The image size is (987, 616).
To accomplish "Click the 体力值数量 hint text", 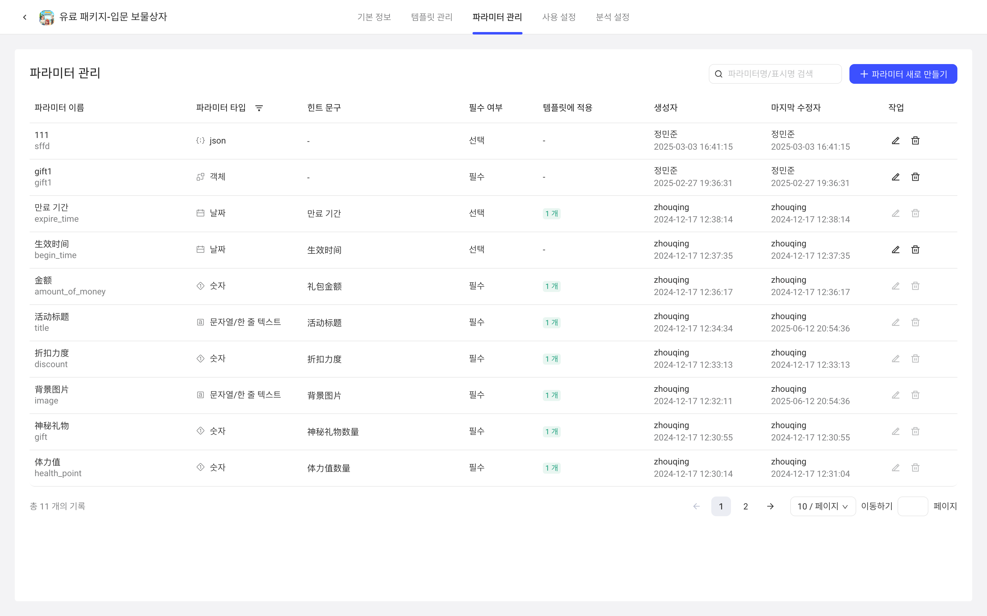I will point(329,468).
